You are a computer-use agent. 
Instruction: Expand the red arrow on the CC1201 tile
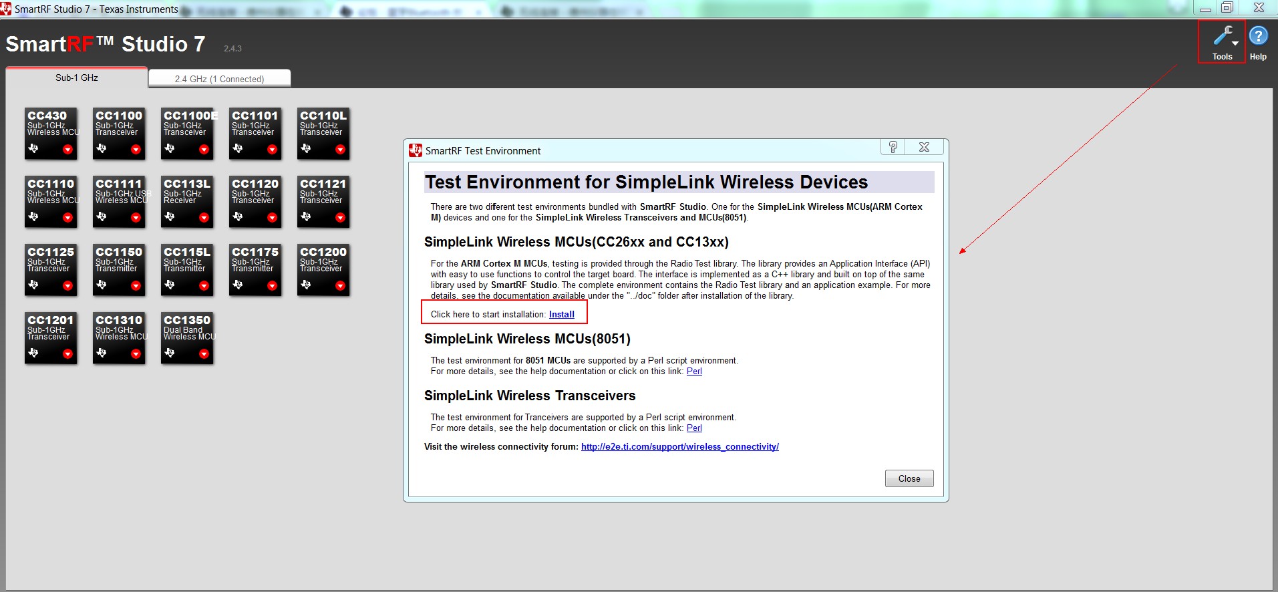(x=67, y=354)
